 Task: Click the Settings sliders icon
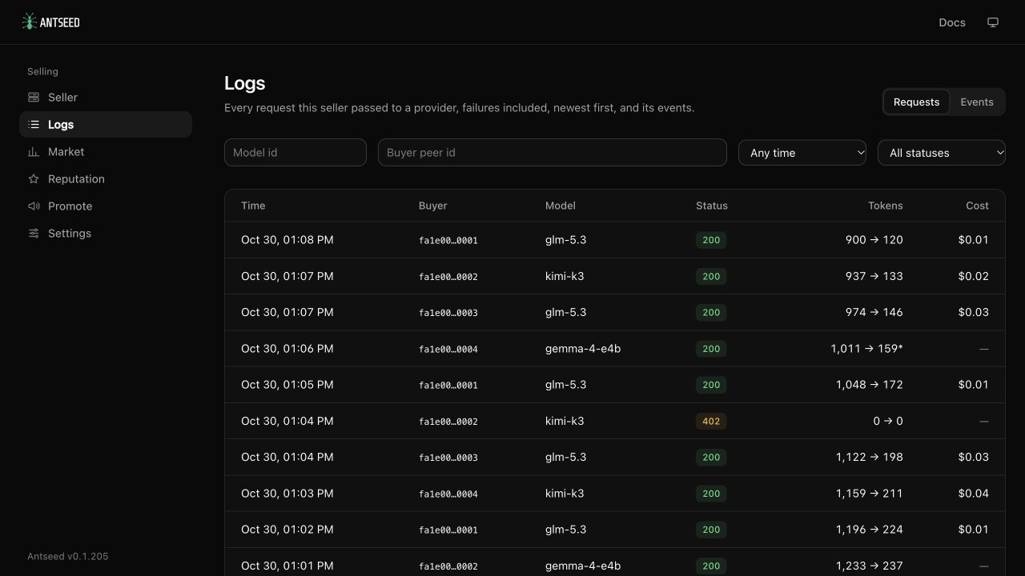[x=34, y=234]
